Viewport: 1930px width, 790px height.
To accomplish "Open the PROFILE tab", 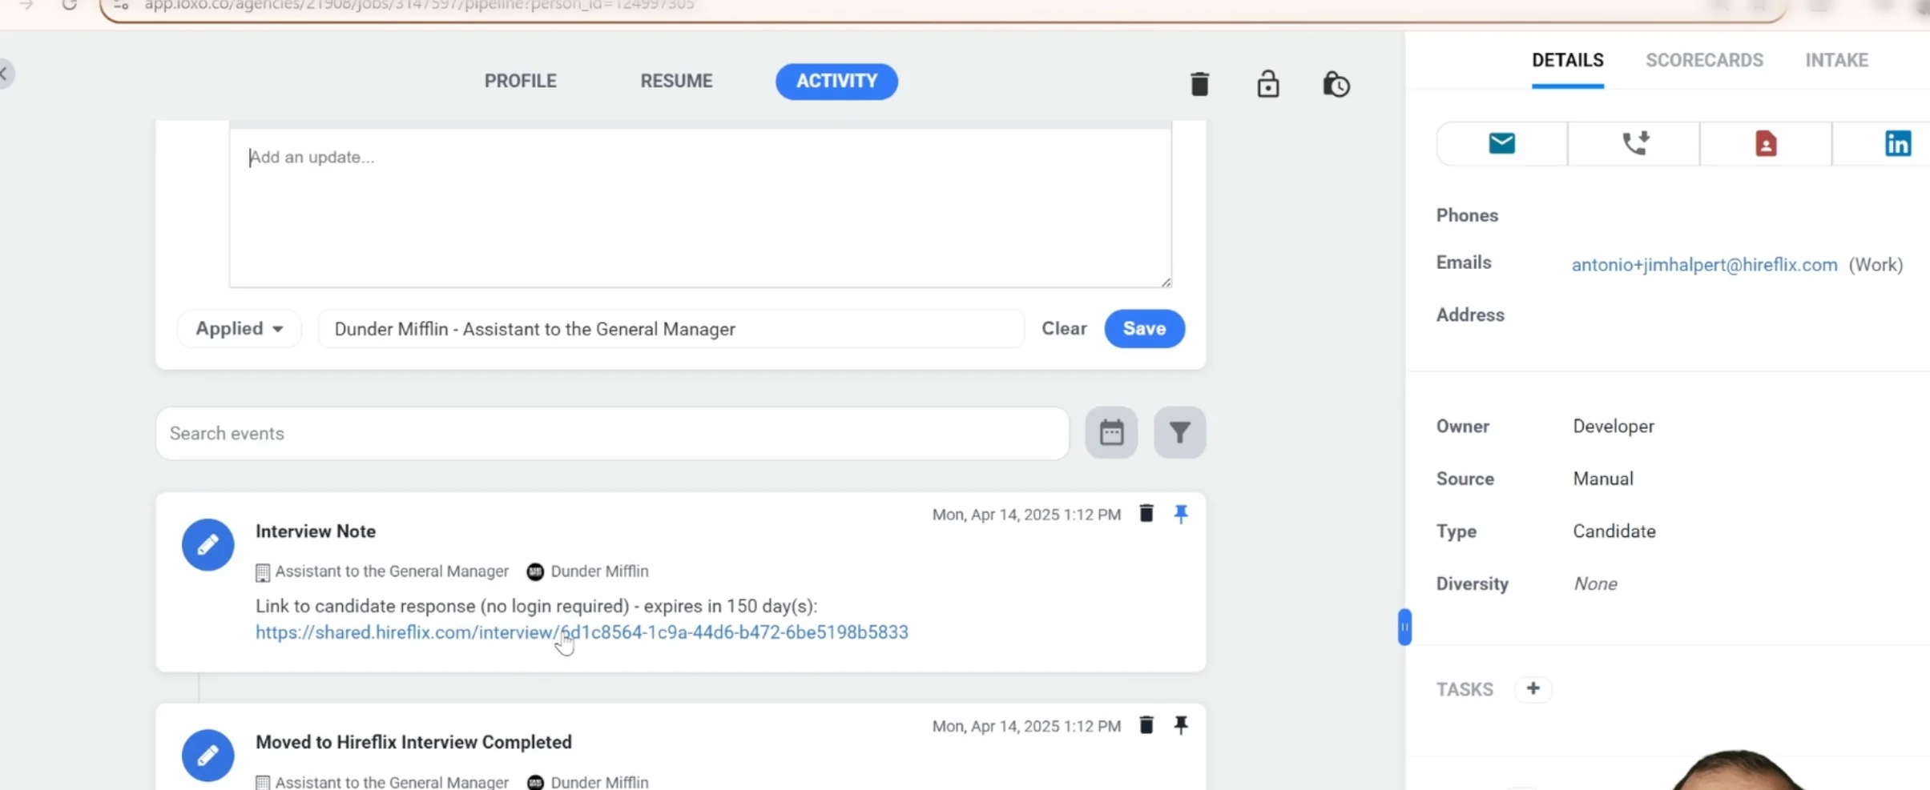I will click(520, 81).
